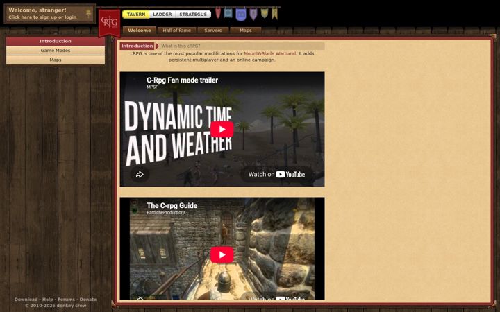Select Introduction in the left sidebar

click(56, 41)
